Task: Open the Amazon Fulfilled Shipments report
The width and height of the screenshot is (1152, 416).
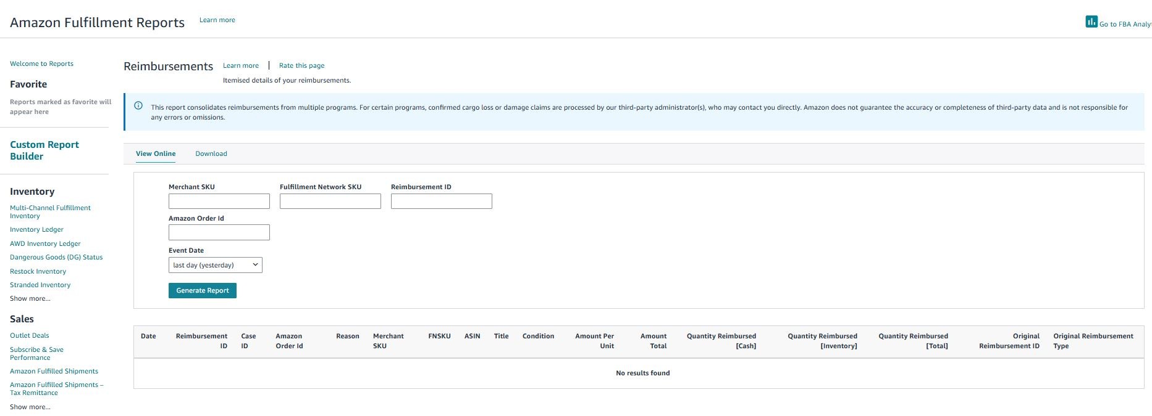Action: pos(54,371)
